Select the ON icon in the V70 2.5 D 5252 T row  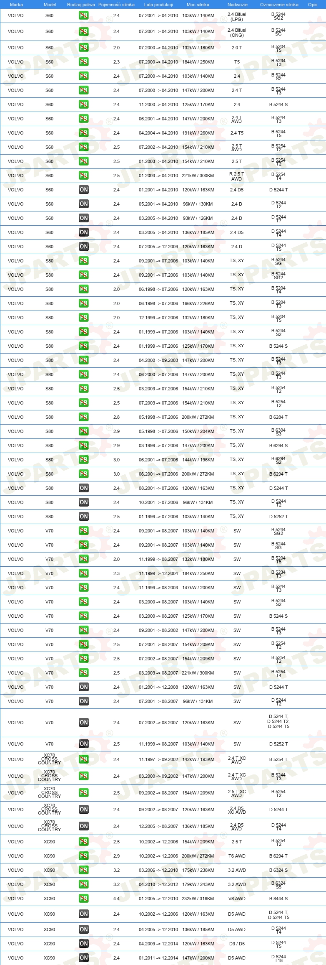[x=83, y=744]
